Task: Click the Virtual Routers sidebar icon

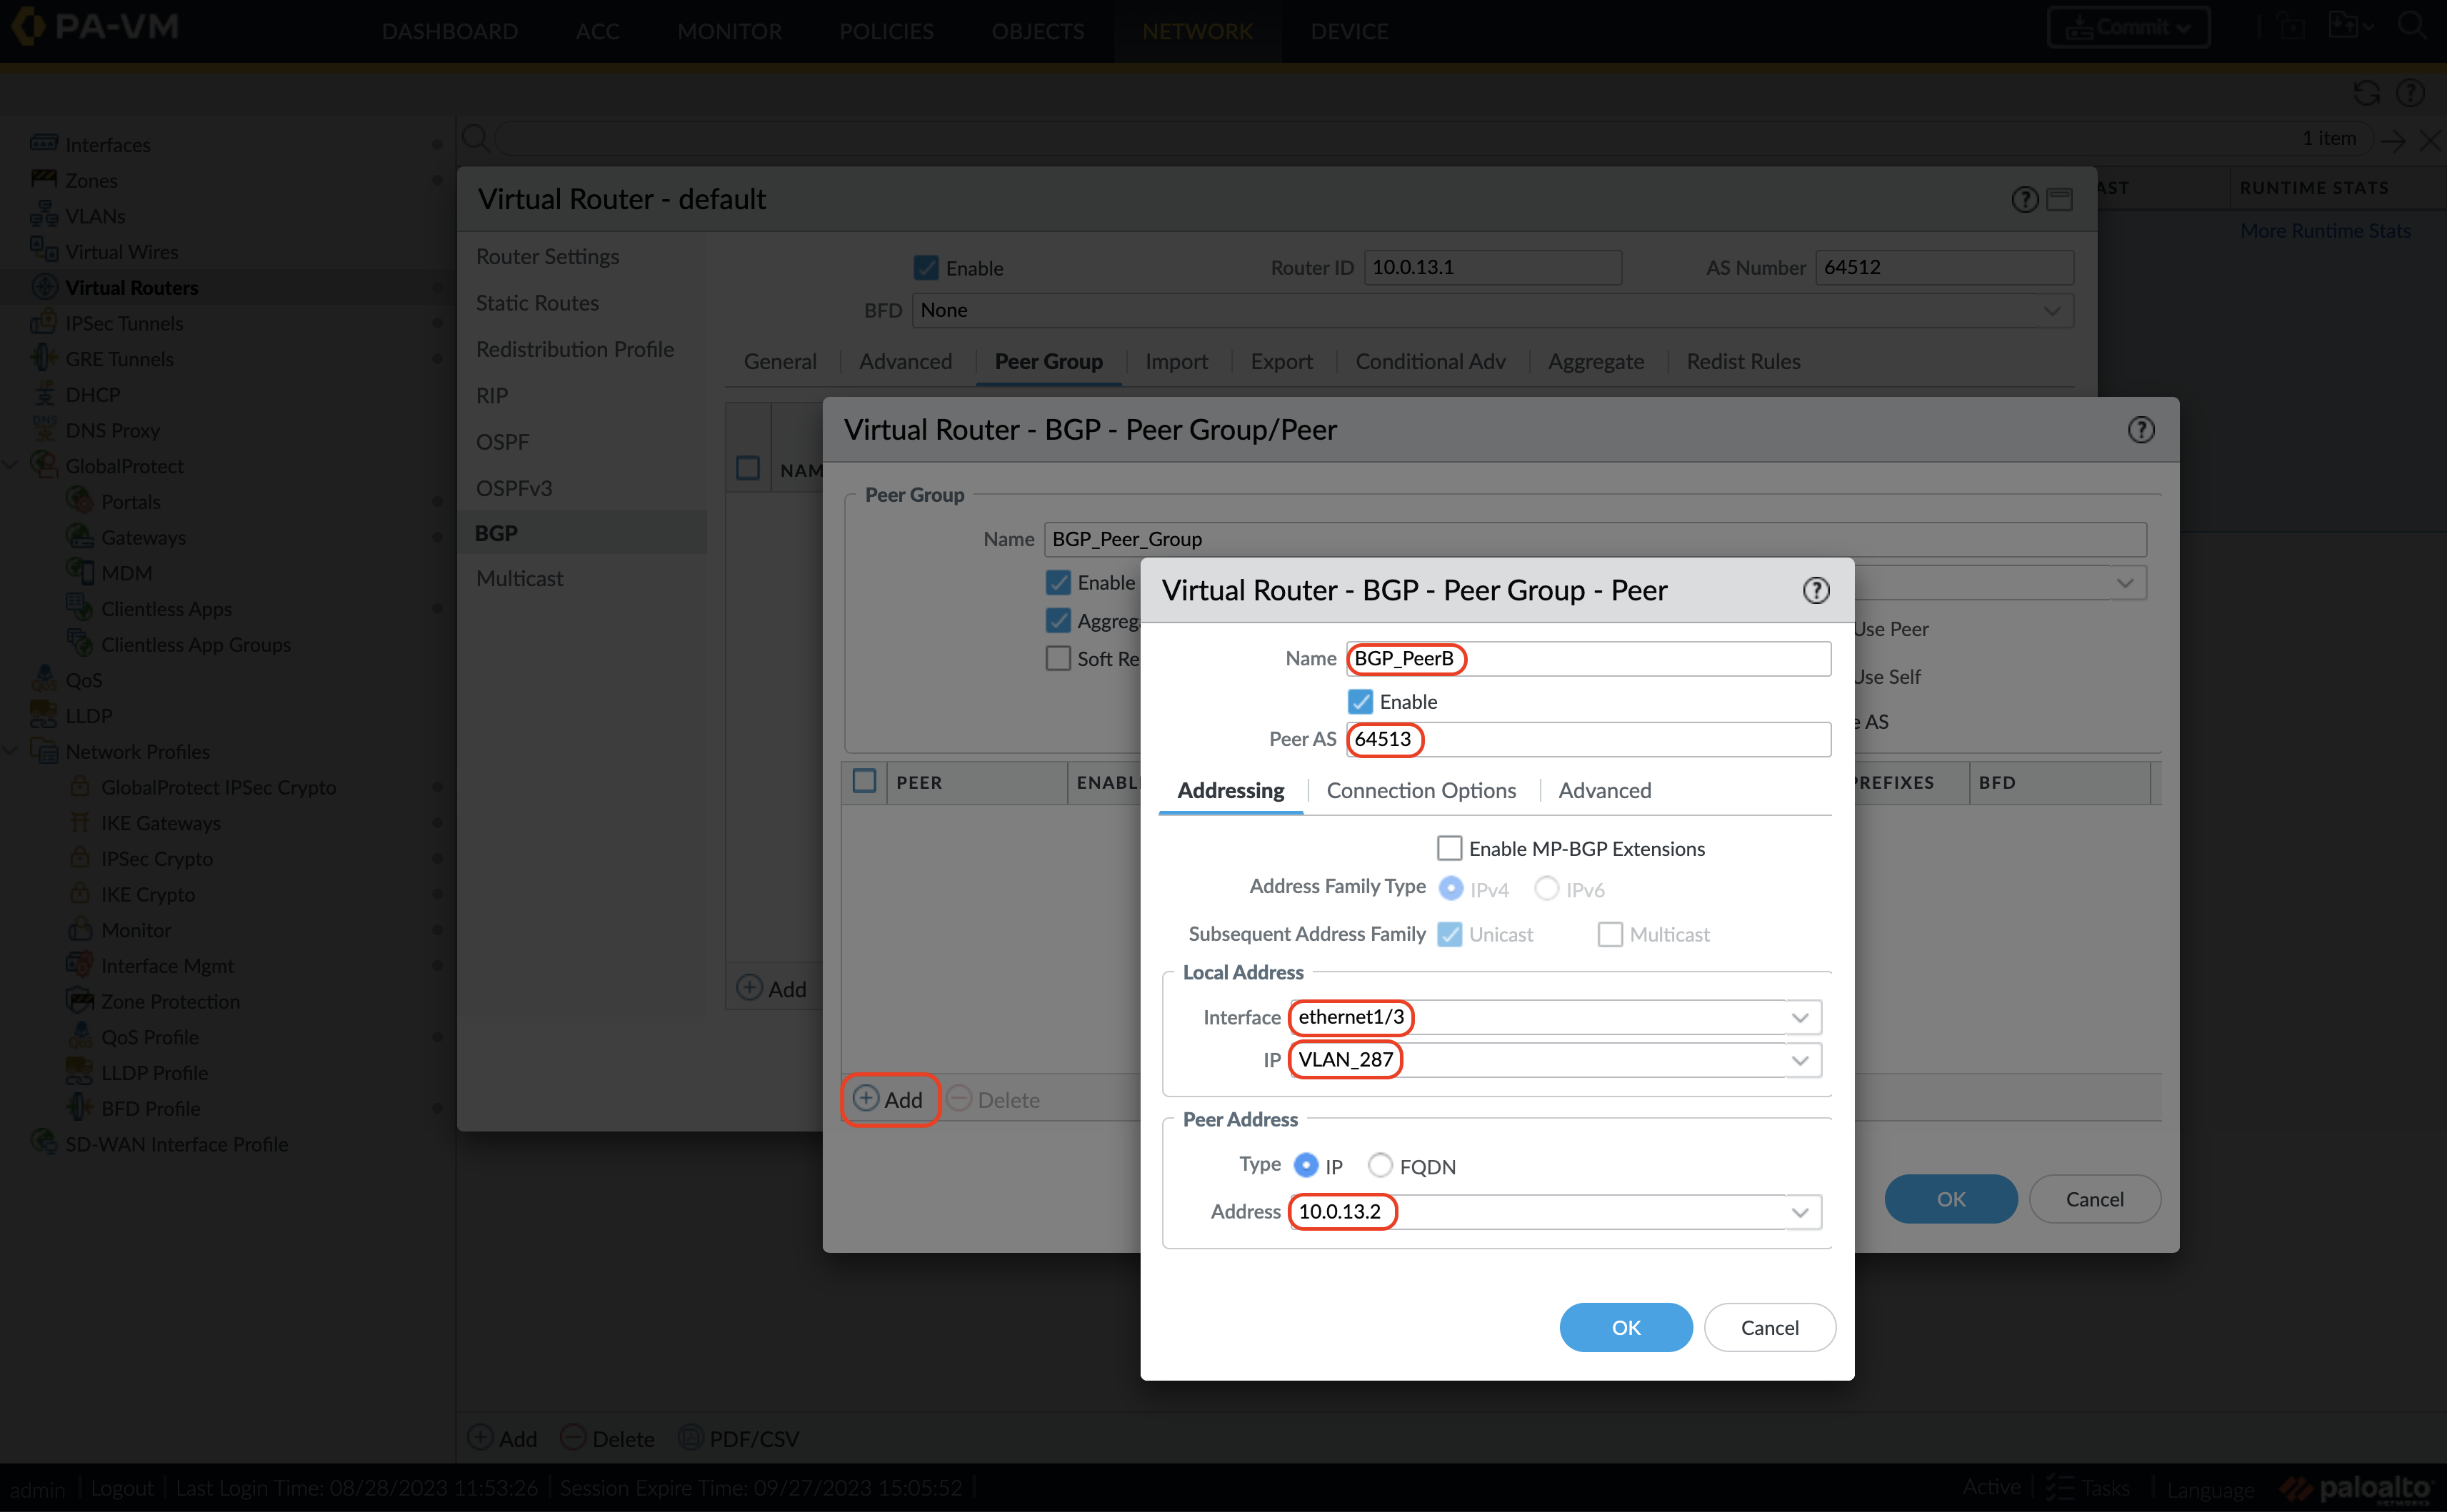Action: pos(44,287)
